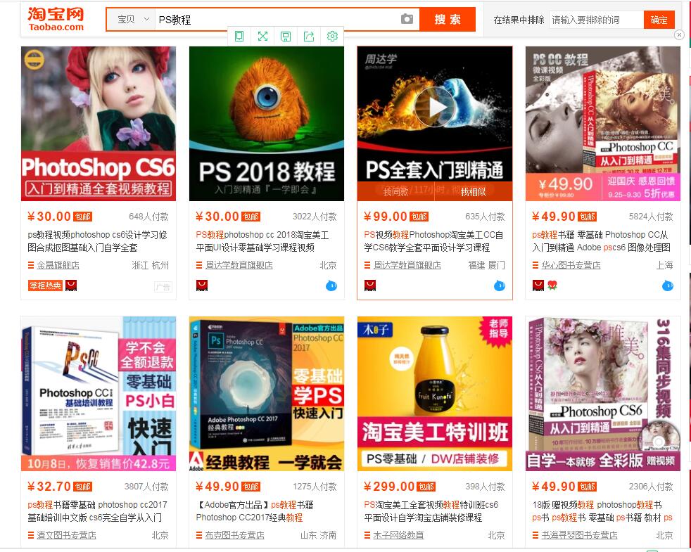Click the 广告 tag on first listing
This screenshot has width=691, height=552.
pos(163,287)
